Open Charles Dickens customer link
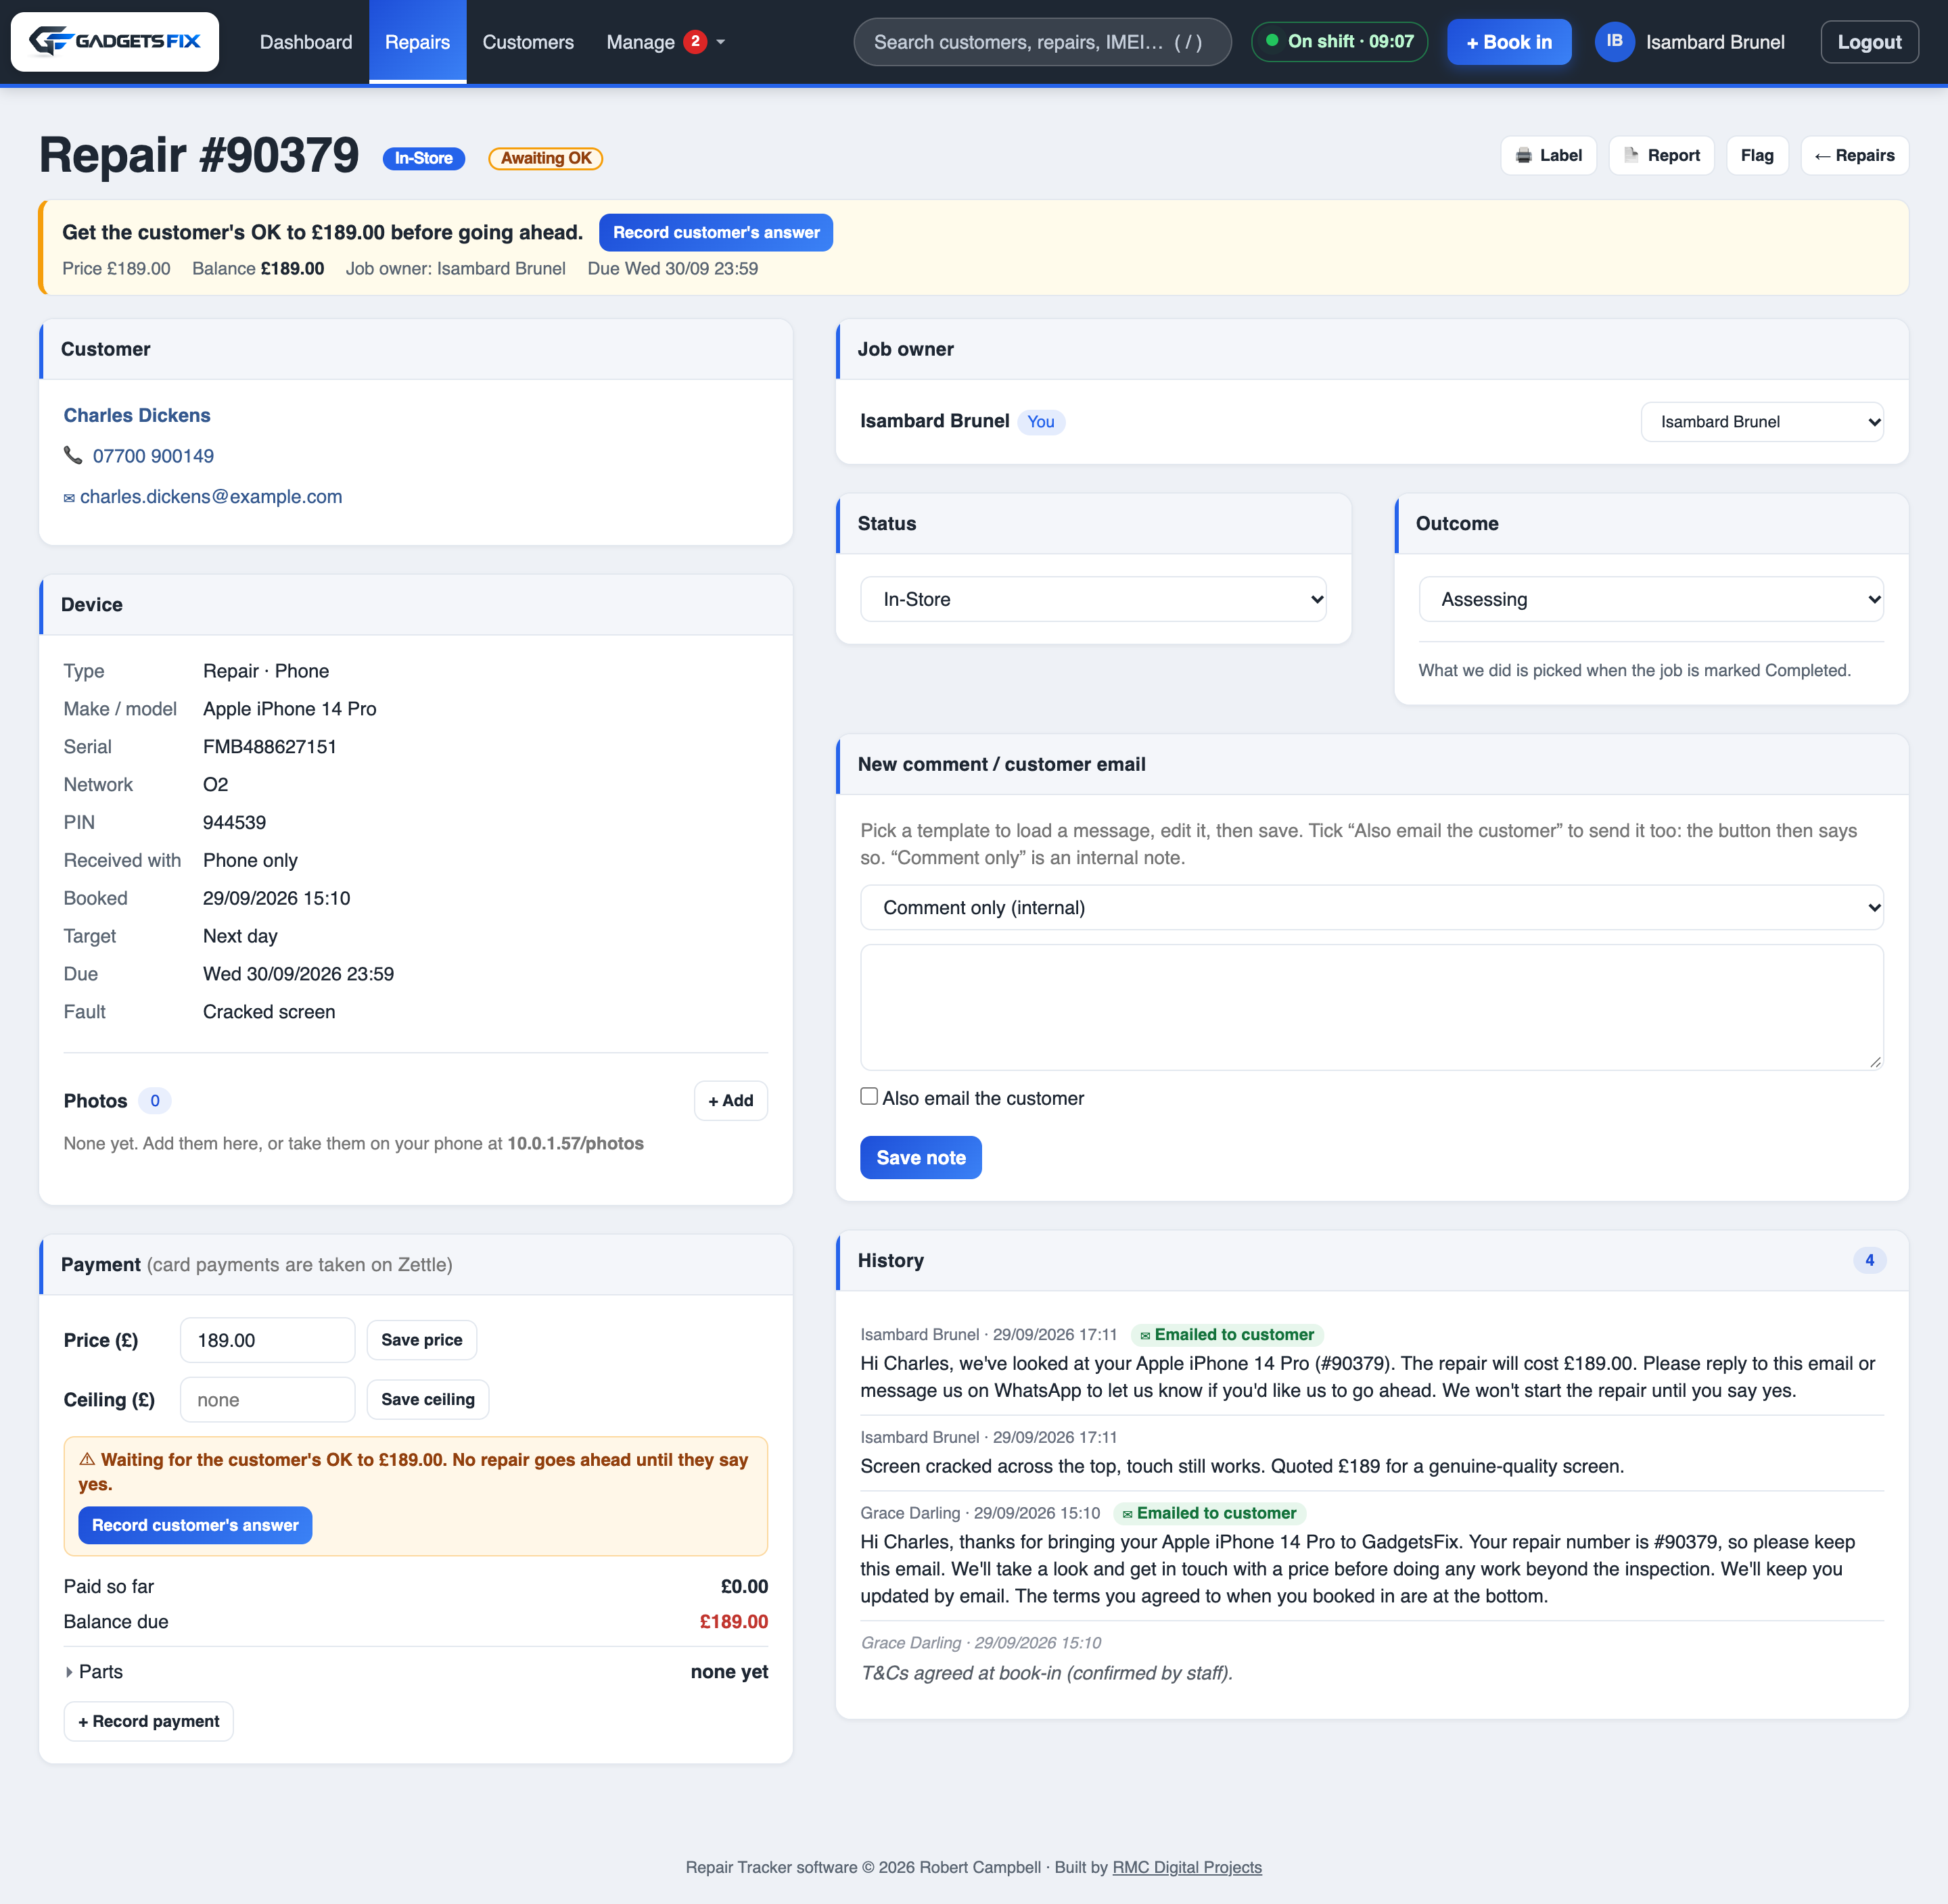This screenshot has width=1948, height=1904. point(137,415)
